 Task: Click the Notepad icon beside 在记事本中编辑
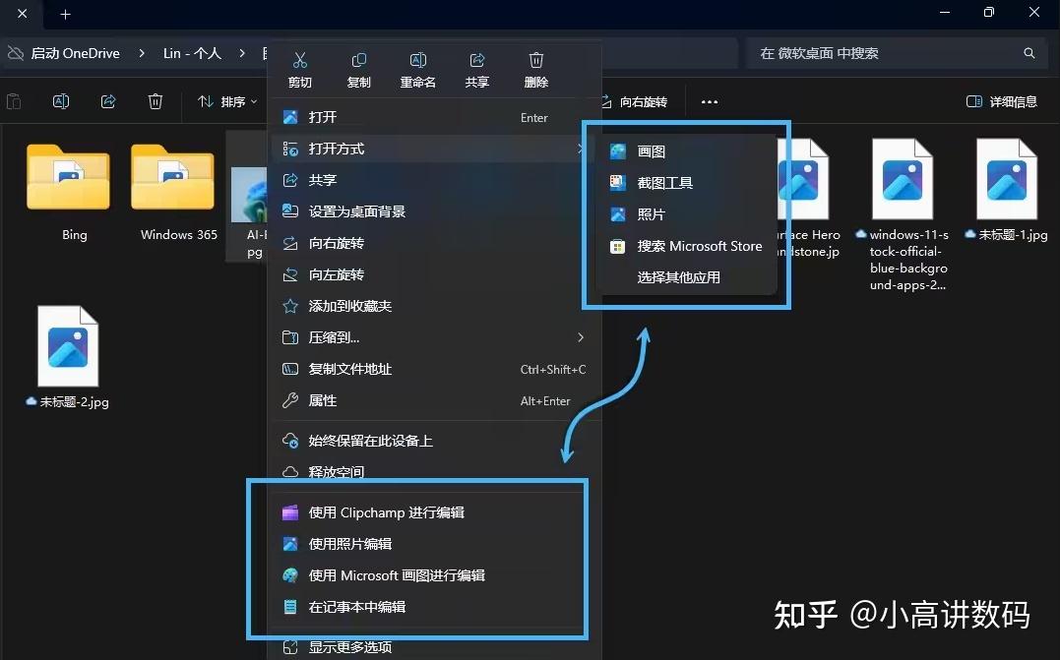point(290,607)
